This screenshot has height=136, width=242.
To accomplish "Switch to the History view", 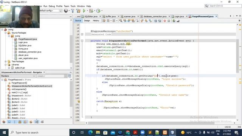I will click(96, 20).
